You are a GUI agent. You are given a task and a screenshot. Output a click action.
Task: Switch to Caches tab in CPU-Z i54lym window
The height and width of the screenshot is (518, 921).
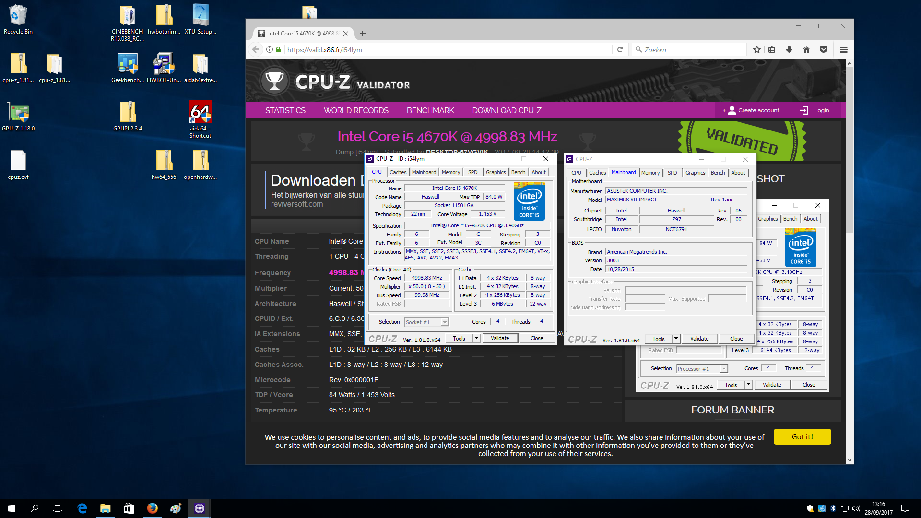pos(398,172)
